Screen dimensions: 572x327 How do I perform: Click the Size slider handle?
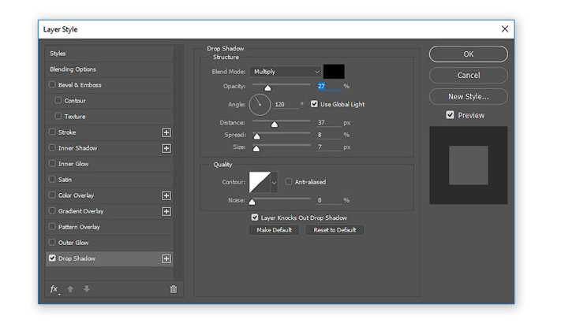256,149
